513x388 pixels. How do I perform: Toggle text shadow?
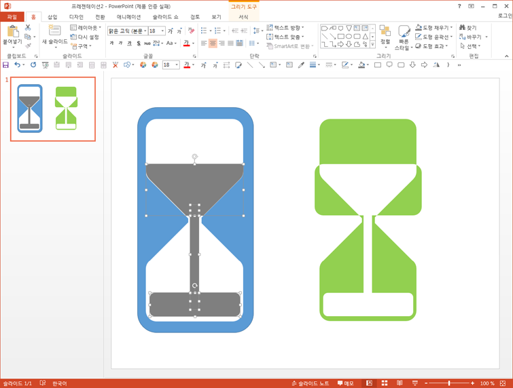pyautogui.click(x=139, y=43)
